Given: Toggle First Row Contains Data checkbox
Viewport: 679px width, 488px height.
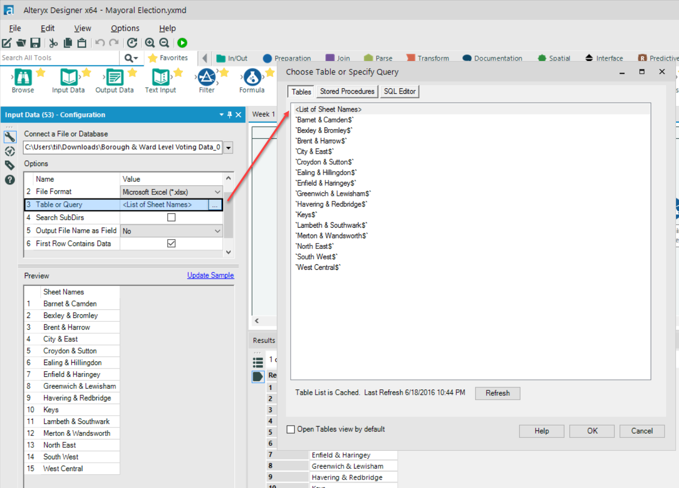Looking at the screenshot, I should pyautogui.click(x=171, y=243).
